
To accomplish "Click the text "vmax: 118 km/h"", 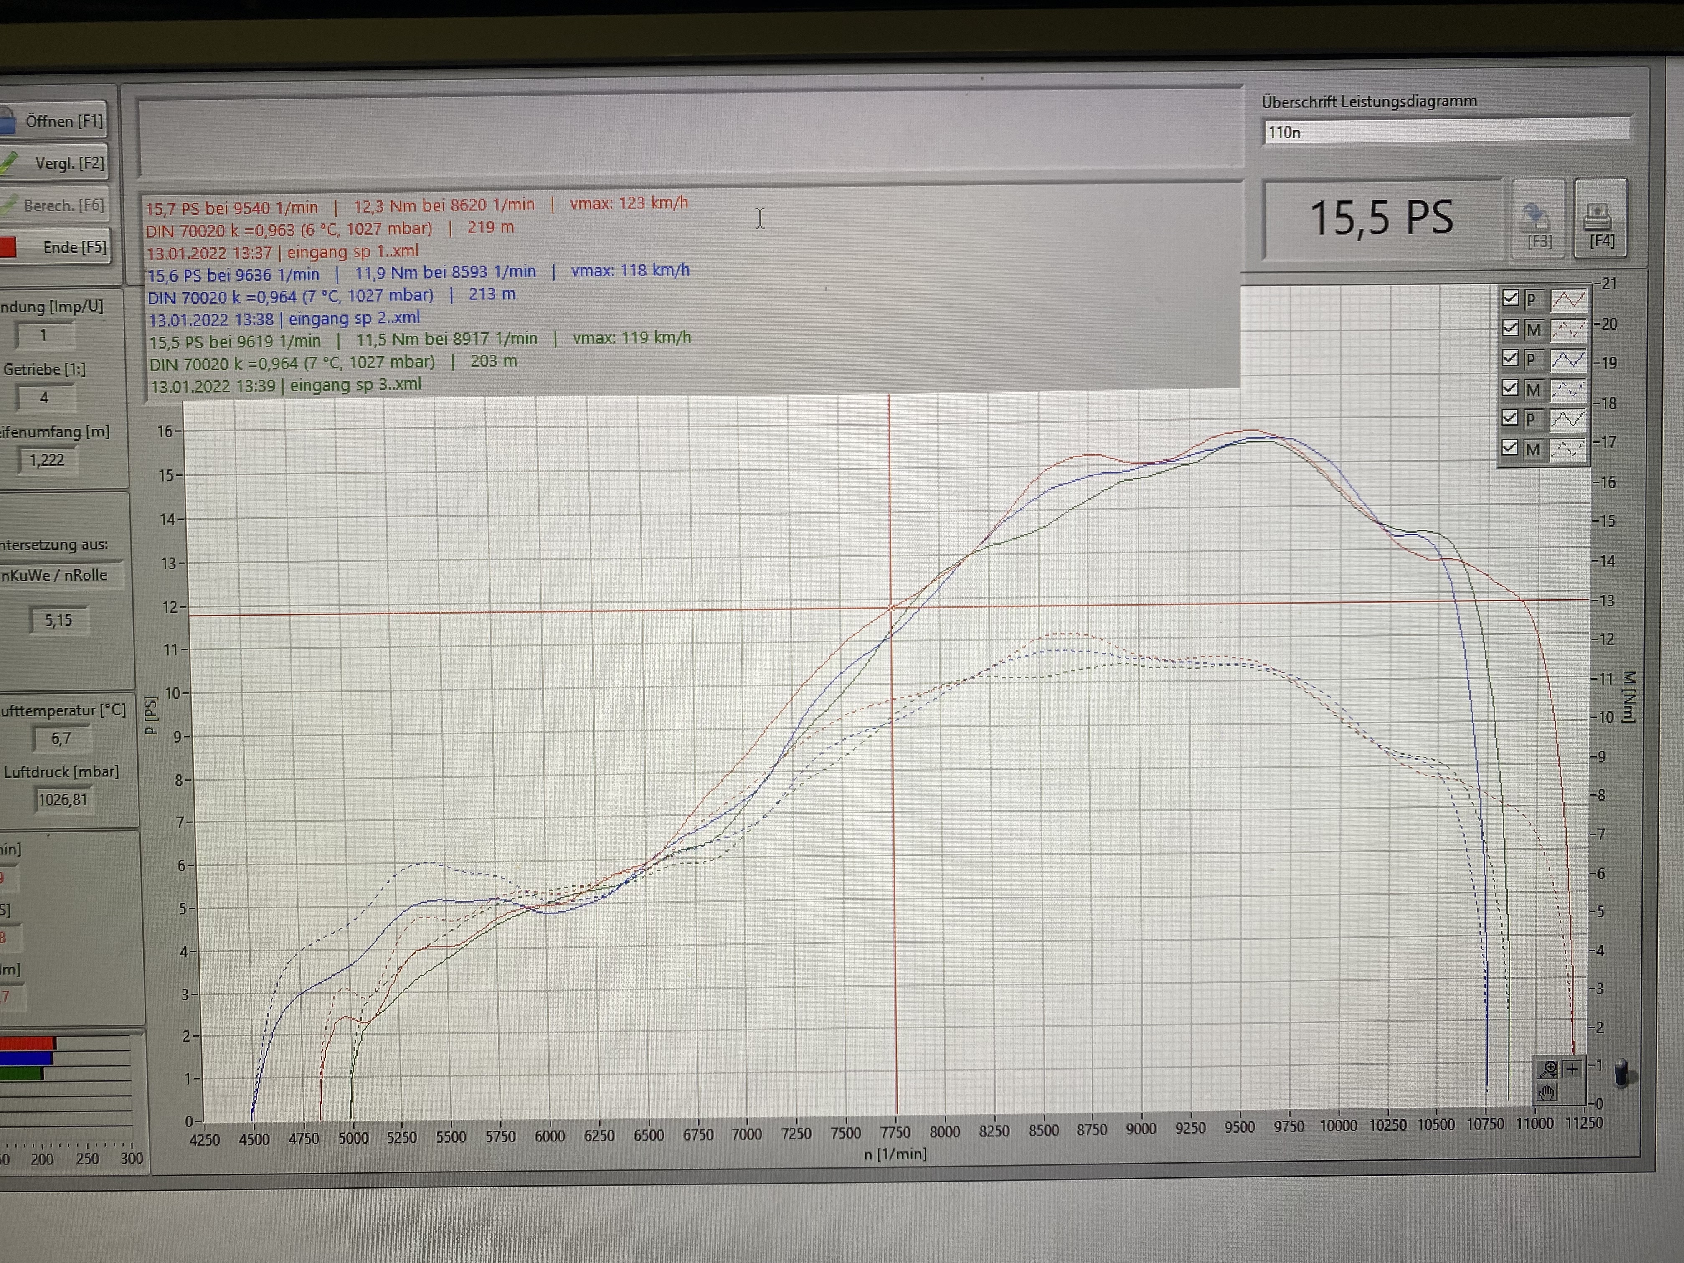I will click(x=630, y=270).
